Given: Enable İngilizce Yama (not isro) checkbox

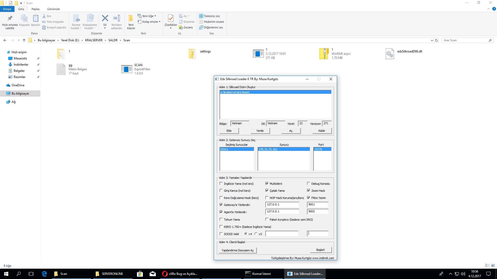Looking at the screenshot, I should [221, 184].
